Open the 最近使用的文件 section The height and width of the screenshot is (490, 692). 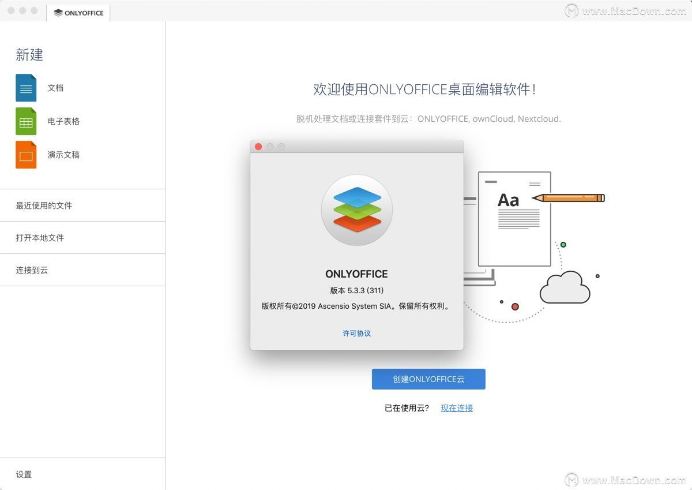point(82,205)
